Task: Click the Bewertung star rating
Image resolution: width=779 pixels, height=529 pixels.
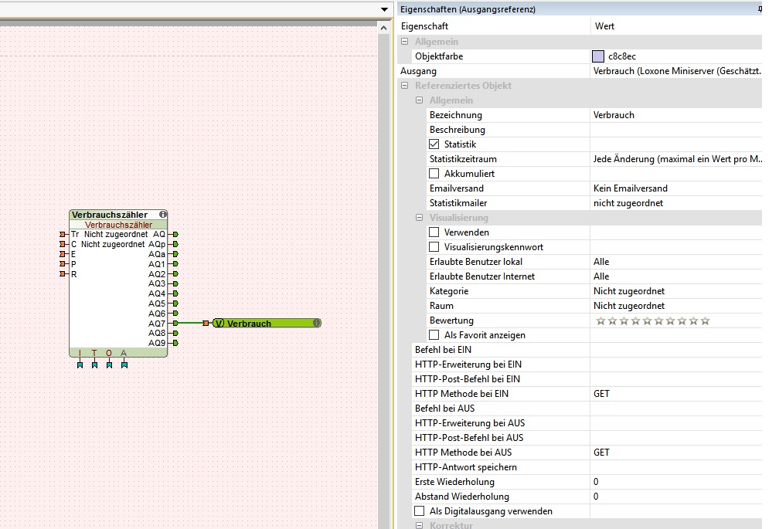Action: coord(652,321)
